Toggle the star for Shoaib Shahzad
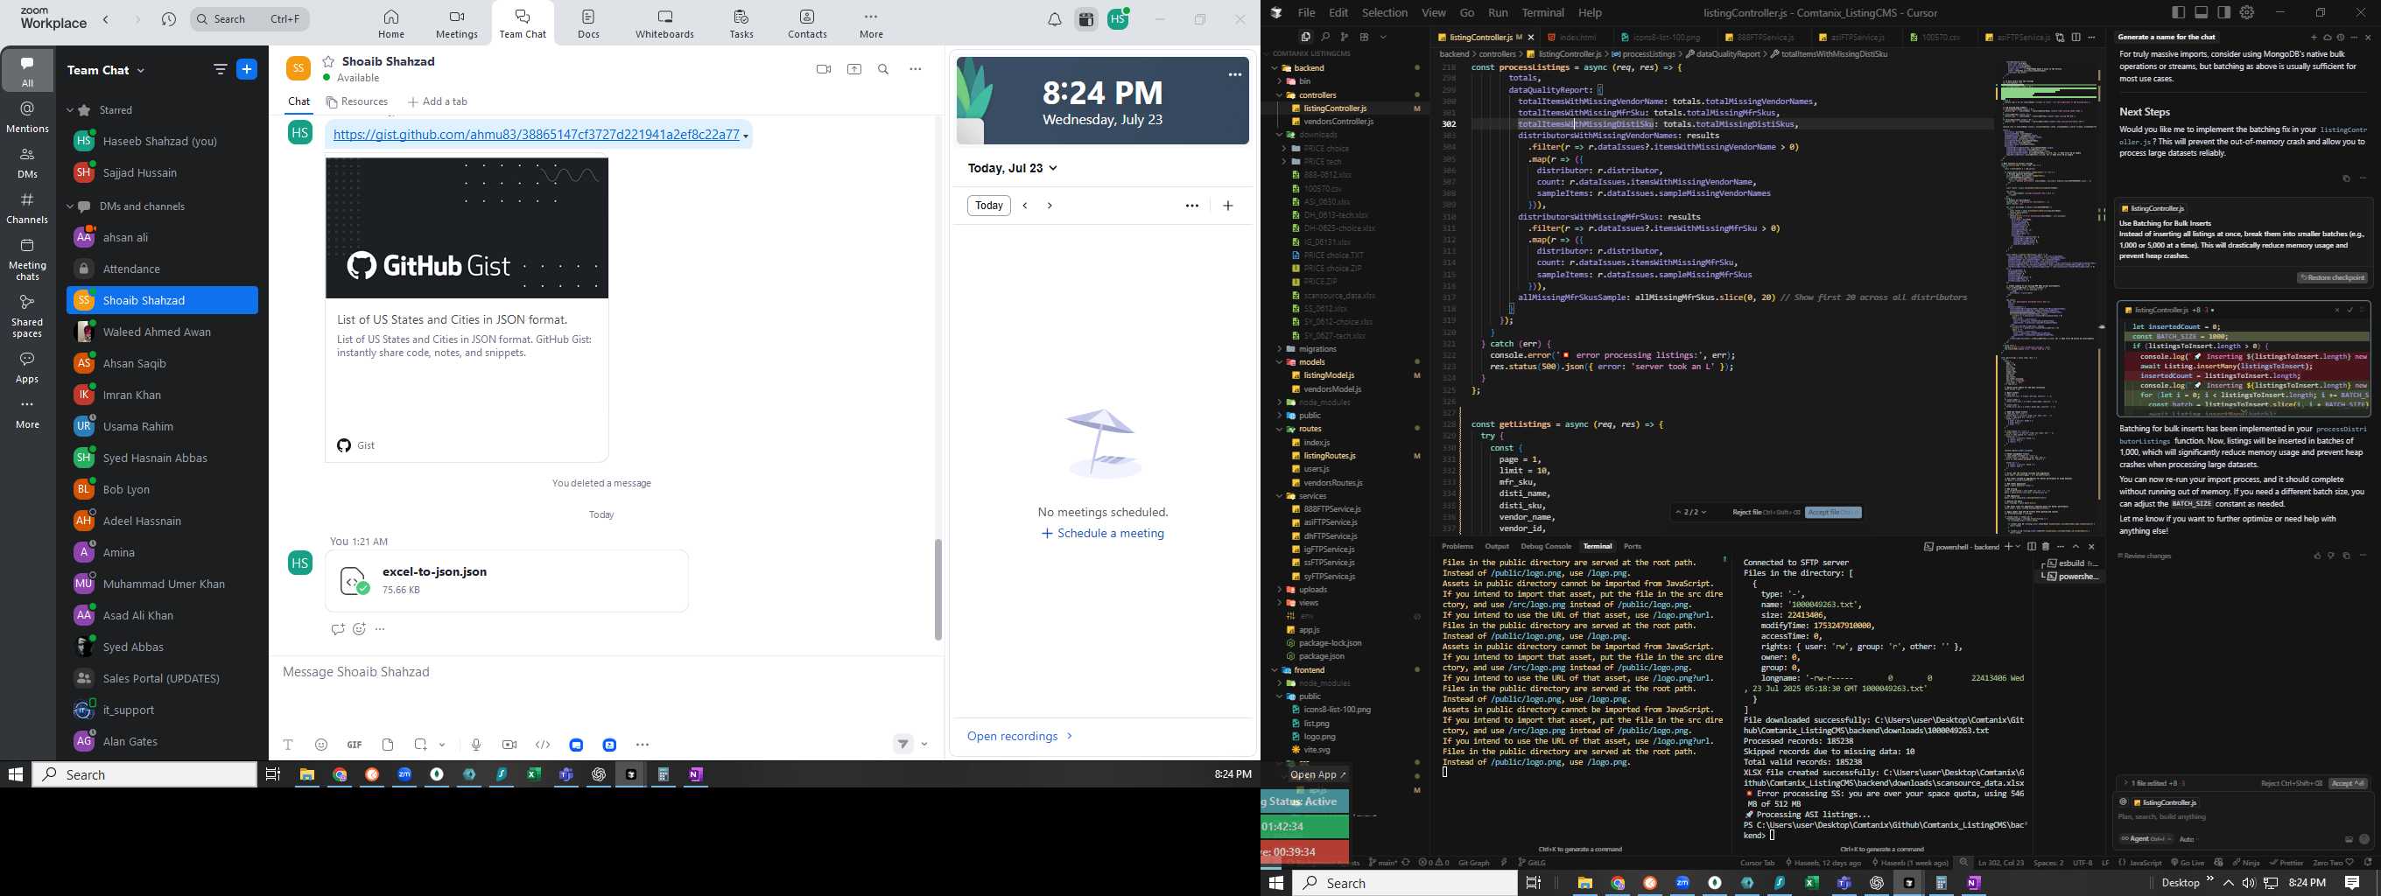This screenshot has width=2381, height=896. pyautogui.click(x=328, y=61)
